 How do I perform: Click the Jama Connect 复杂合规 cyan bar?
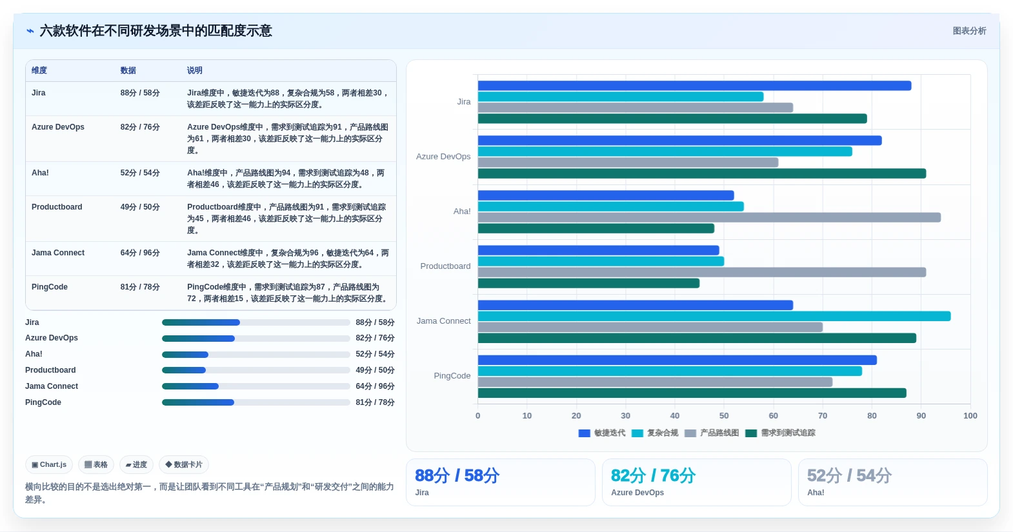[x=714, y=316]
